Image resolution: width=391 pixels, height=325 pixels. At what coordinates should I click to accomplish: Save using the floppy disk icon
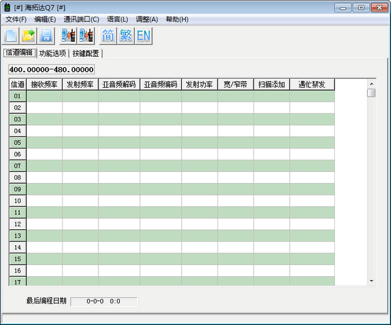(x=47, y=35)
